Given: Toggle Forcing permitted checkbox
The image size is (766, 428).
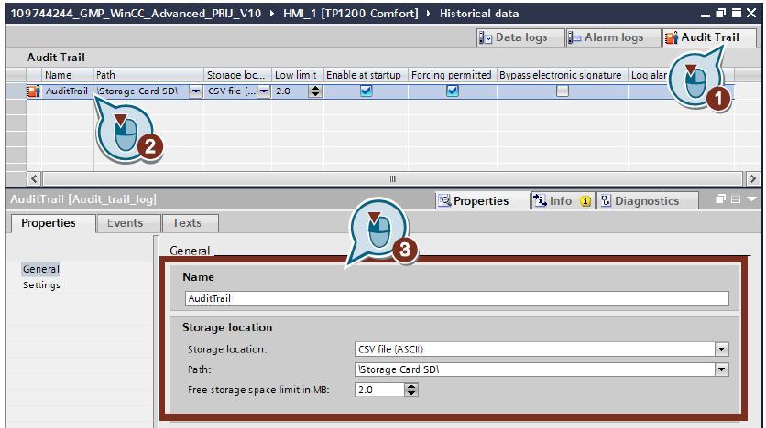Looking at the screenshot, I should [453, 91].
